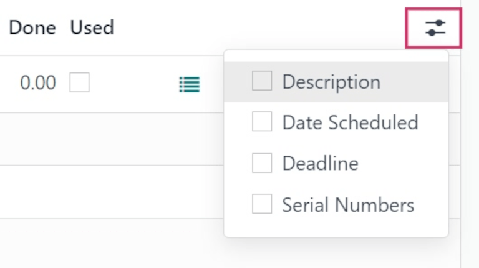Click empty cell between Used checkbox and list icon
This screenshot has height=268, width=479.
click(x=134, y=84)
